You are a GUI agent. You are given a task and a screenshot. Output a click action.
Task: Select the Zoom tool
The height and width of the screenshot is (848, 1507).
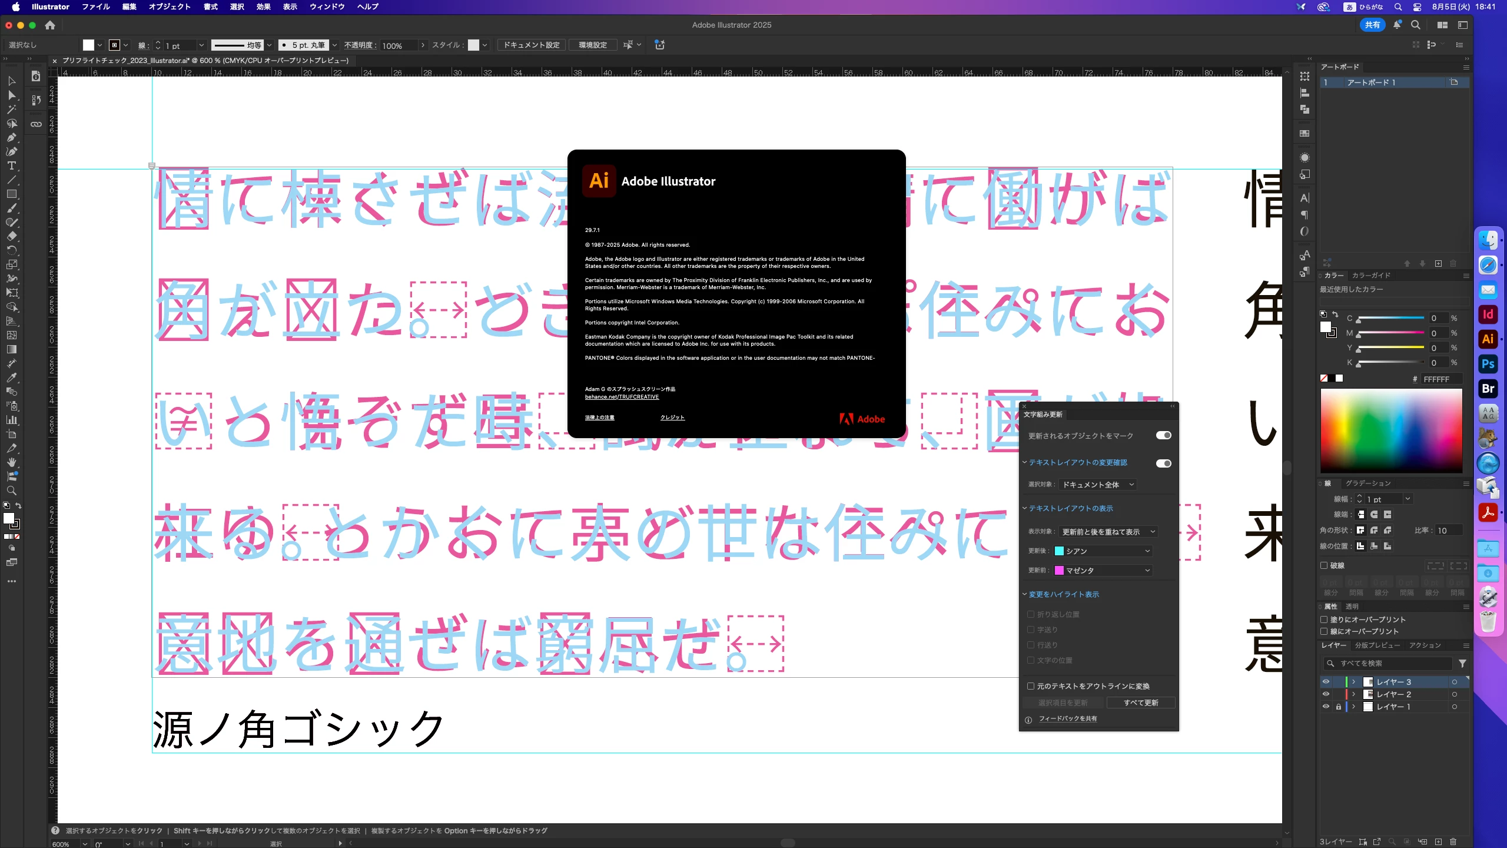click(x=11, y=491)
